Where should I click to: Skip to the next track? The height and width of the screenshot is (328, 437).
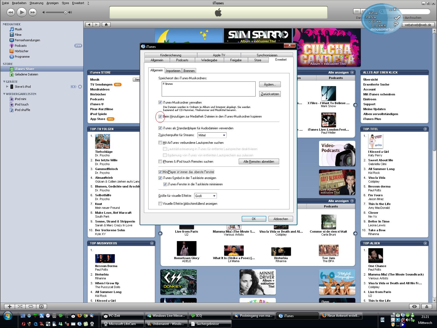pyautogui.click(x=33, y=12)
